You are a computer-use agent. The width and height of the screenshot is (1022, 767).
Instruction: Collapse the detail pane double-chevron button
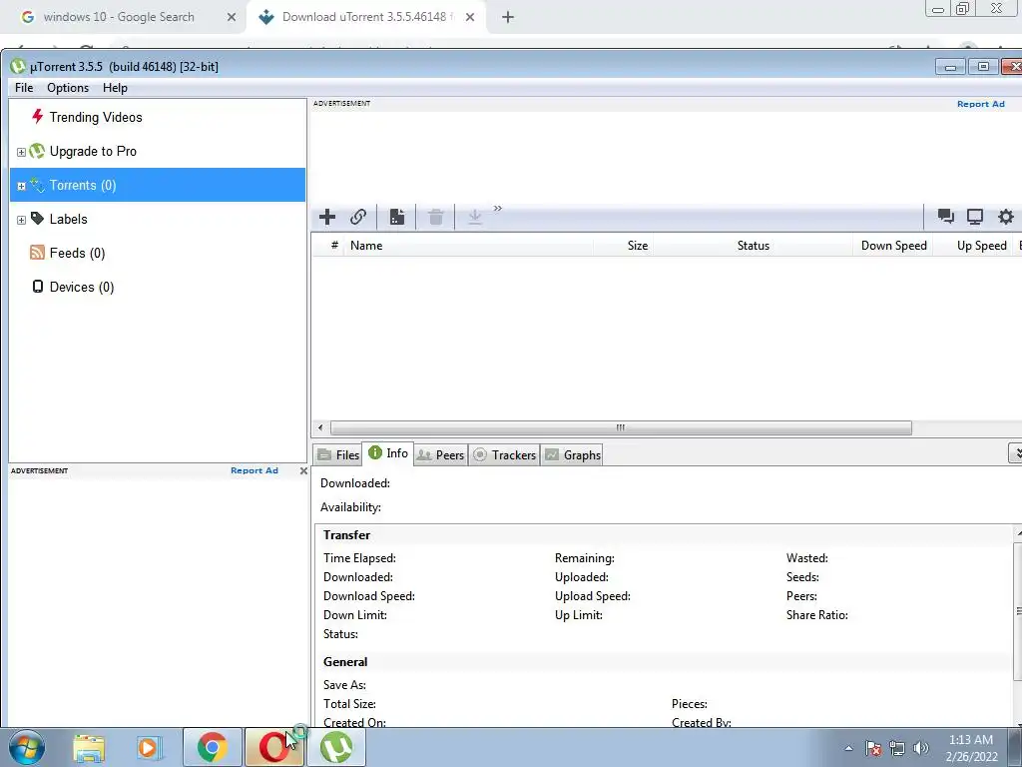tap(1015, 452)
